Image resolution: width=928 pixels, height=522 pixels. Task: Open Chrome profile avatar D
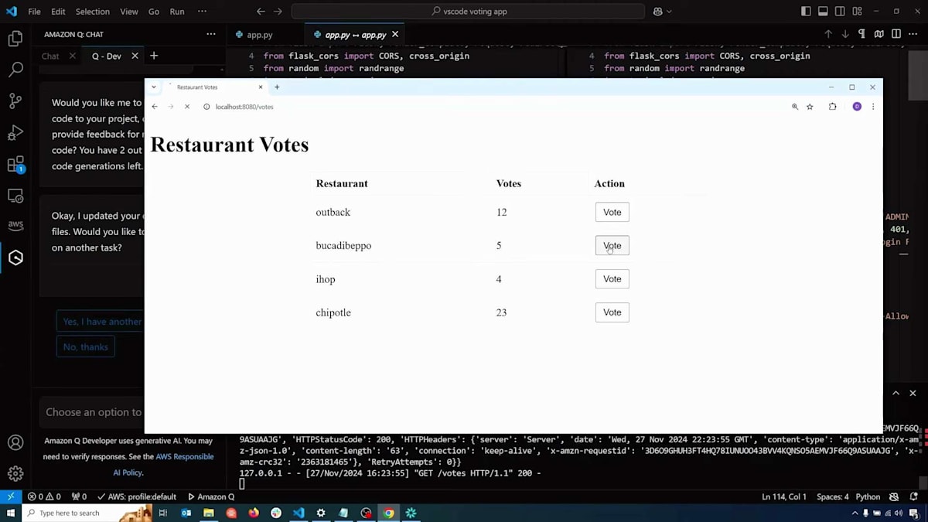(x=857, y=107)
